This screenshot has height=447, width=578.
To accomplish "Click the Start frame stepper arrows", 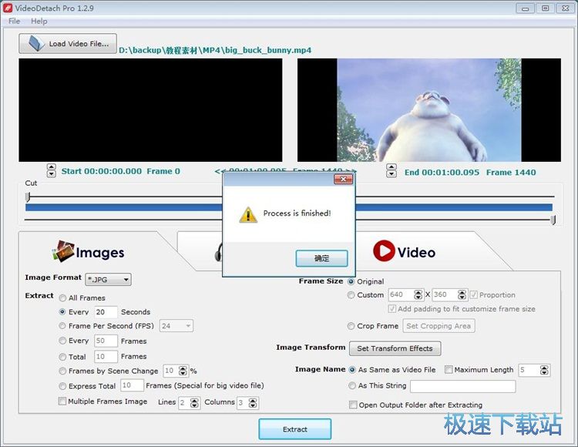I will (x=51, y=170).
